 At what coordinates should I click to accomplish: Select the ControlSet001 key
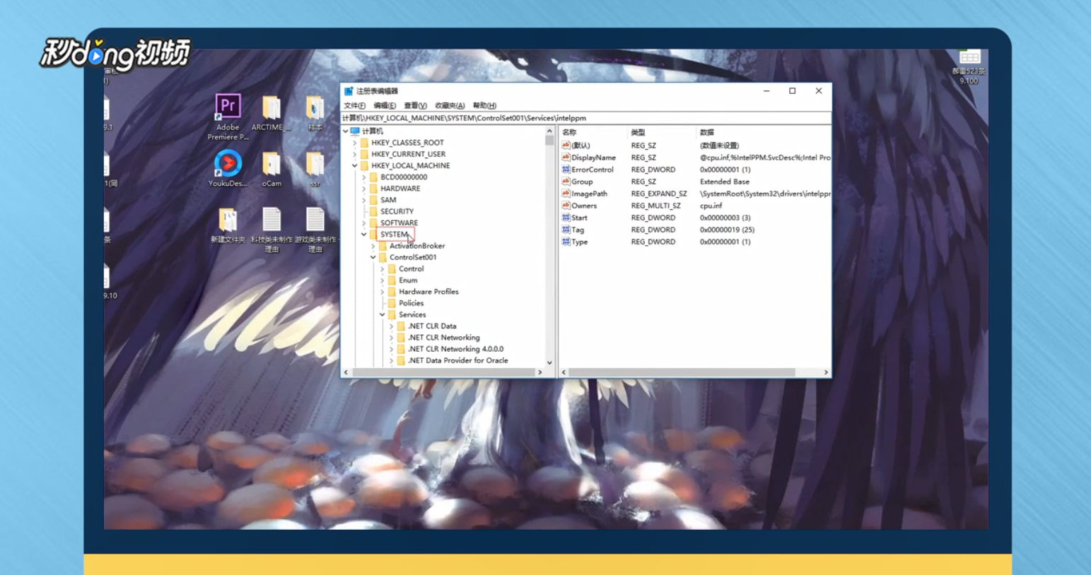pos(413,257)
